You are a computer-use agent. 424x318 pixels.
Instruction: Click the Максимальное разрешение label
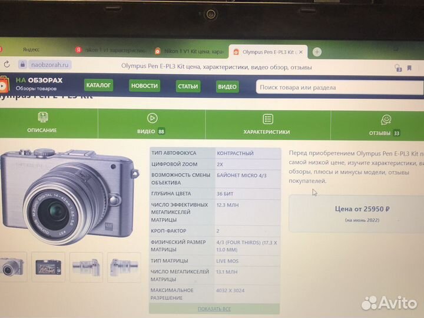coord(172,294)
